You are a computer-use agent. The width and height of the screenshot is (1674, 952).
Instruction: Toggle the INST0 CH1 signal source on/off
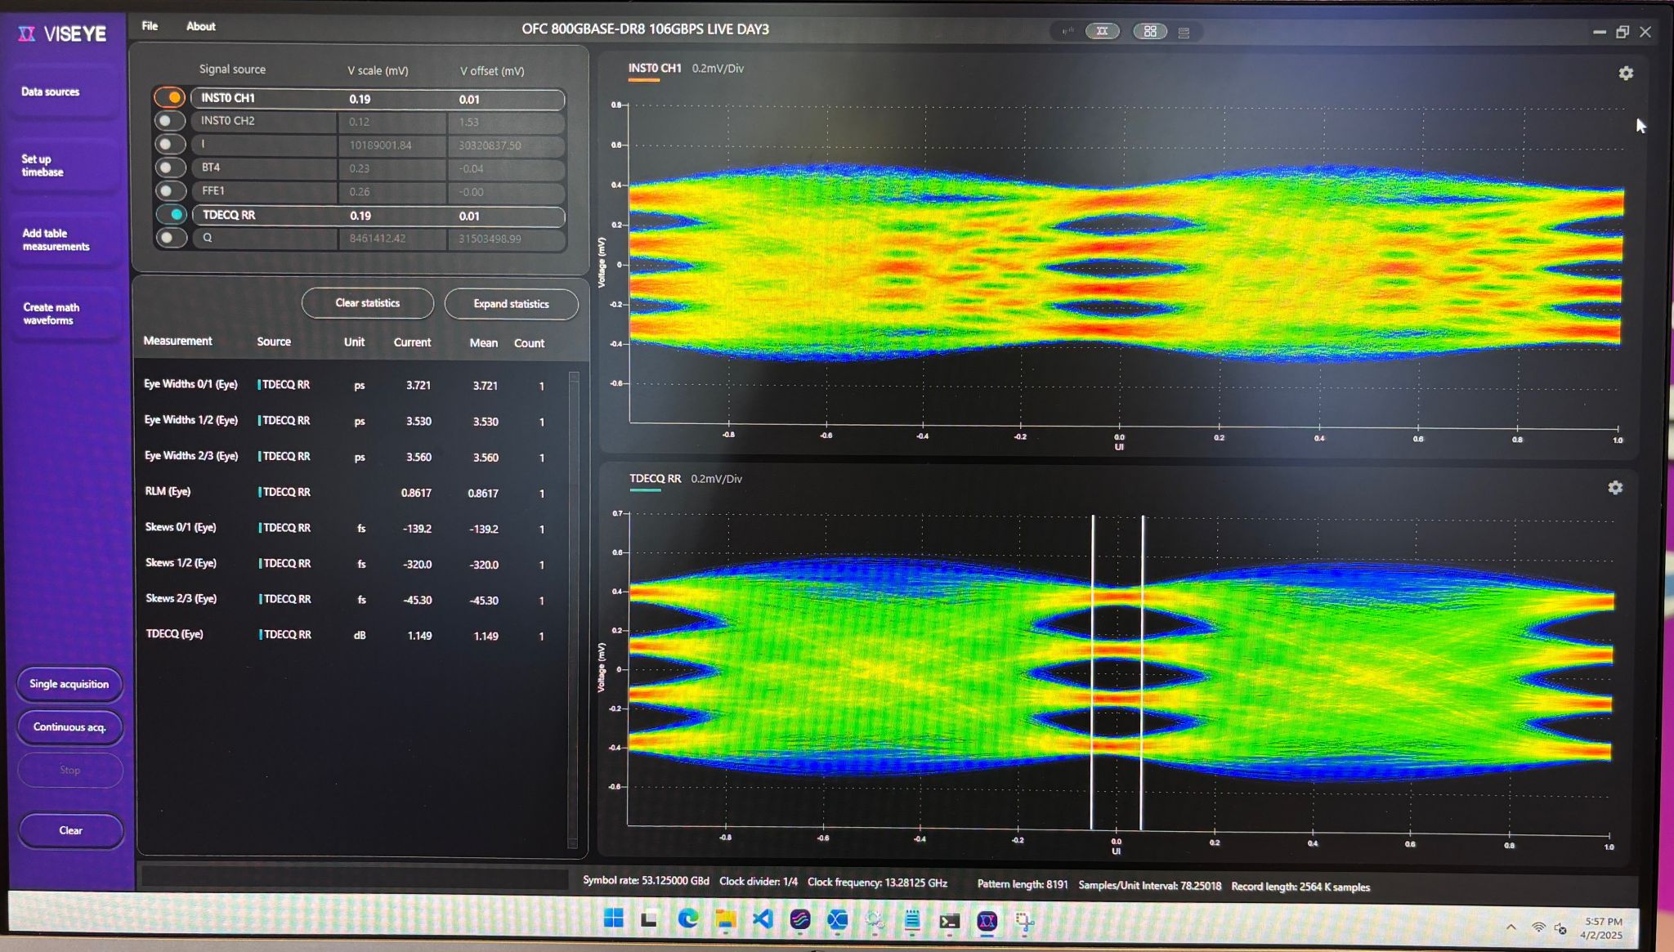[170, 98]
